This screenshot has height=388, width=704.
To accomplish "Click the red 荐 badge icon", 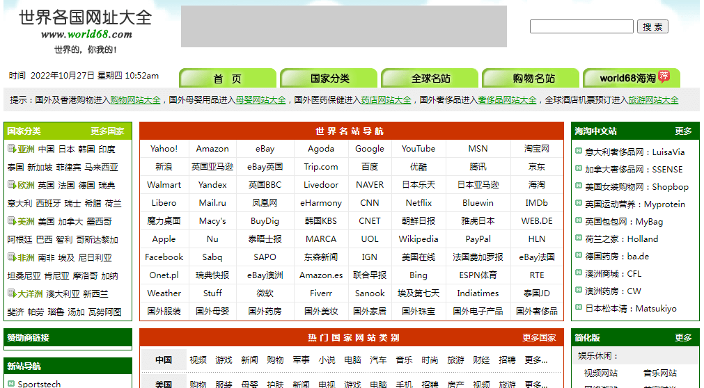I will (664, 76).
